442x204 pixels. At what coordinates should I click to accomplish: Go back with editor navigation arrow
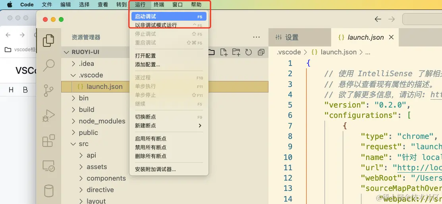[x=378, y=19]
